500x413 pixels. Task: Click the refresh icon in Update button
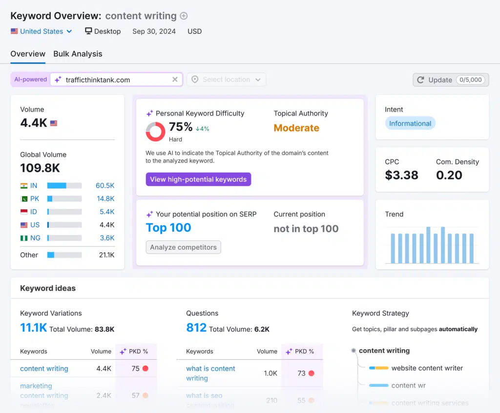[421, 80]
